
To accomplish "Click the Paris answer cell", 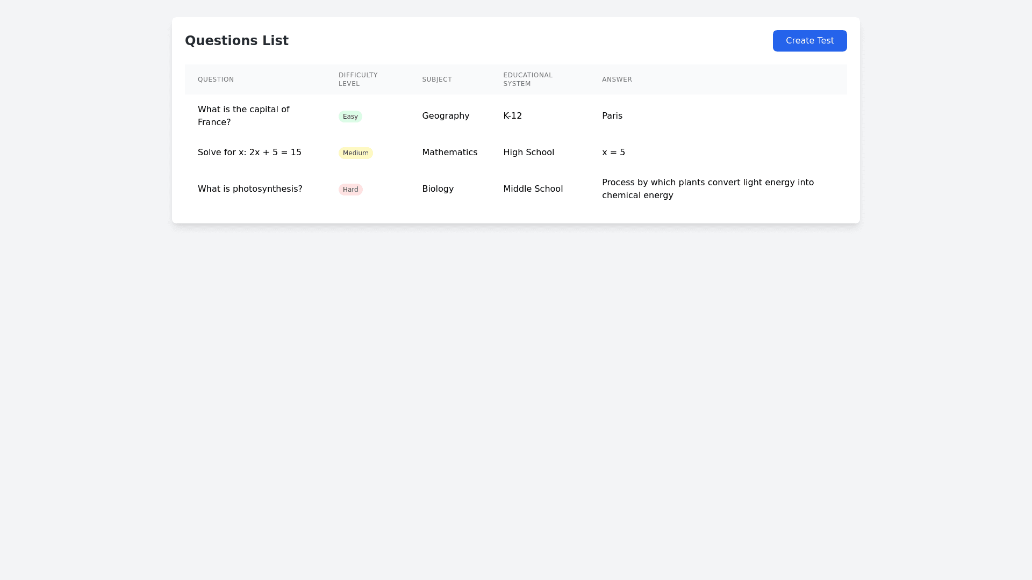I will click(x=612, y=116).
